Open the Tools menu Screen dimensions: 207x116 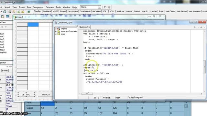coord(58,7)
